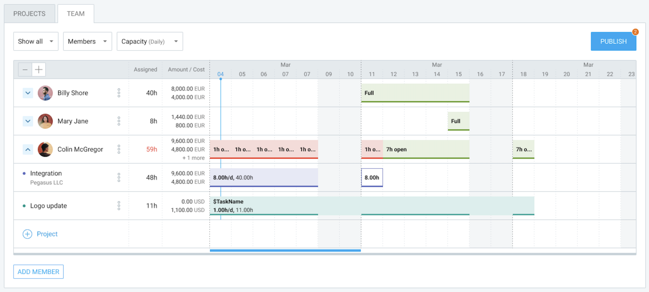649x292 pixels.
Task: Select the TEAM tab
Action: (x=75, y=13)
